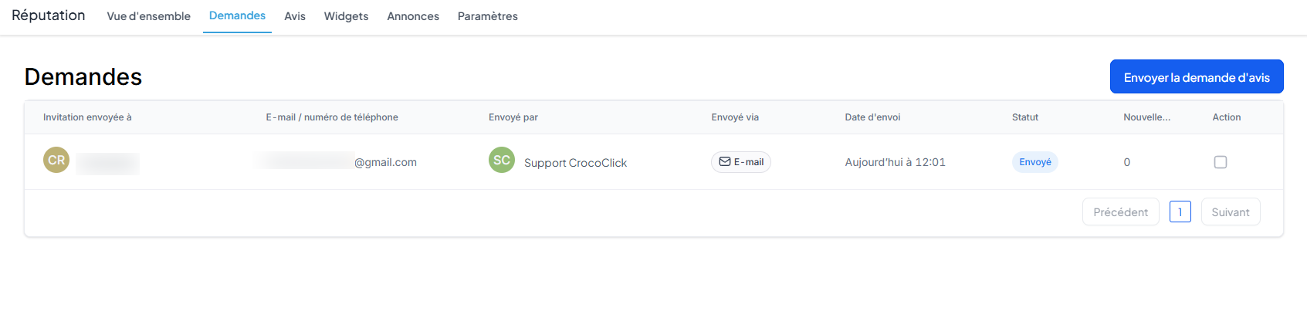Click the Précédent pagination button
Viewport: 1307px width, 325px height.
tap(1121, 212)
